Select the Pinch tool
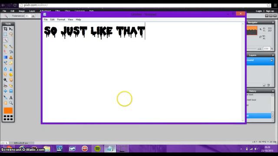This screenshot has width=278, height=156. (11, 91)
